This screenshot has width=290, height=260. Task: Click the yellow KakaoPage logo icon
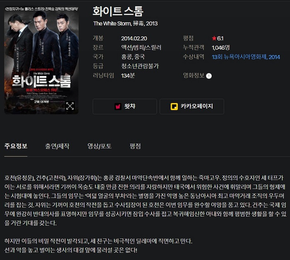pyautogui.click(x=174, y=106)
